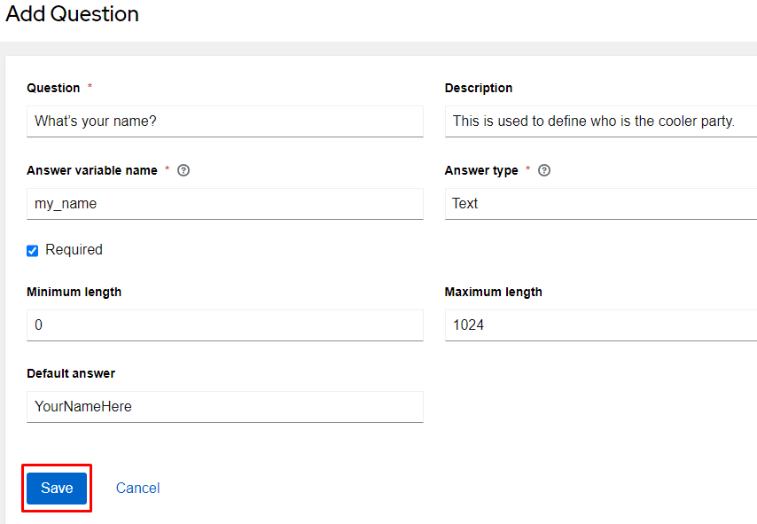The width and height of the screenshot is (757, 524).
Task: Uncheck the Required checkbox
Action: pyautogui.click(x=33, y=251)
